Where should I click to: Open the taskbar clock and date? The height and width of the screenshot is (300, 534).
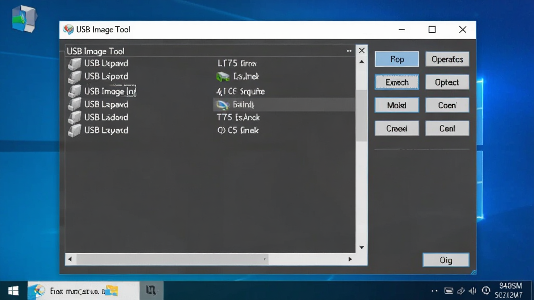[509, 291]
